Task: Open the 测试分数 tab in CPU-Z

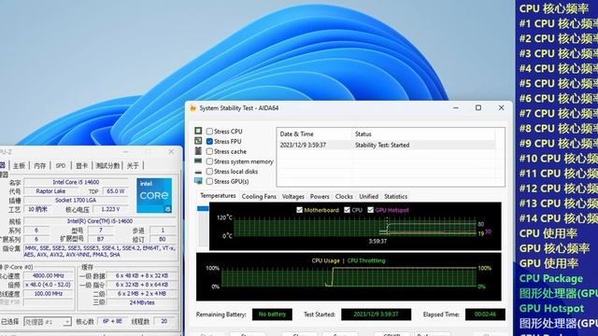Action: pos(108,166)
